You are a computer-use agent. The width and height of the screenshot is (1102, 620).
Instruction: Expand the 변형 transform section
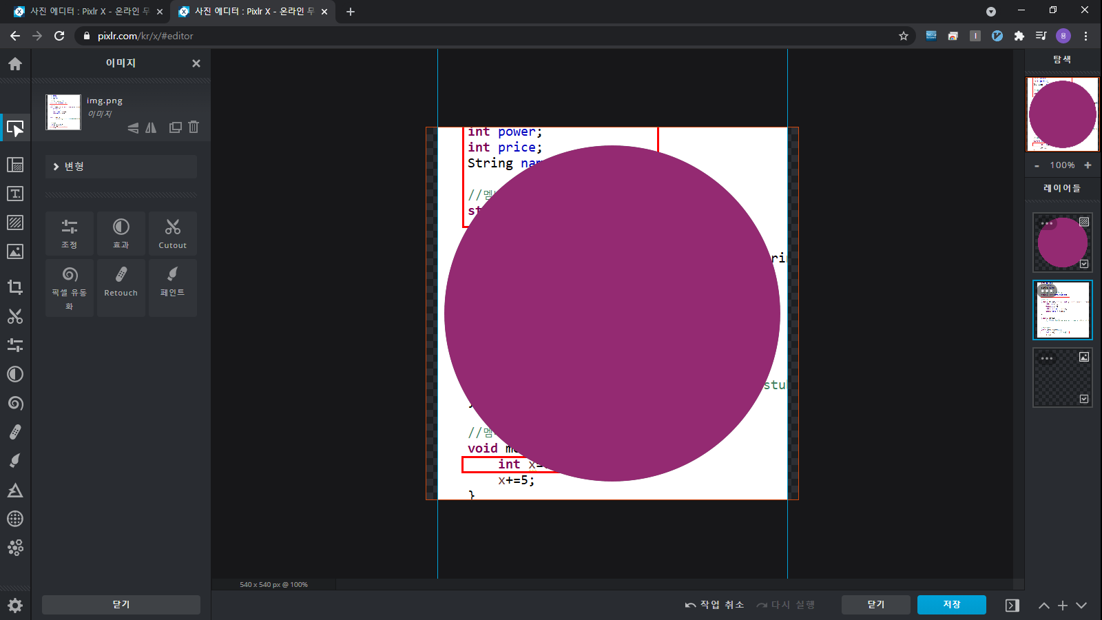click(121, 167)
